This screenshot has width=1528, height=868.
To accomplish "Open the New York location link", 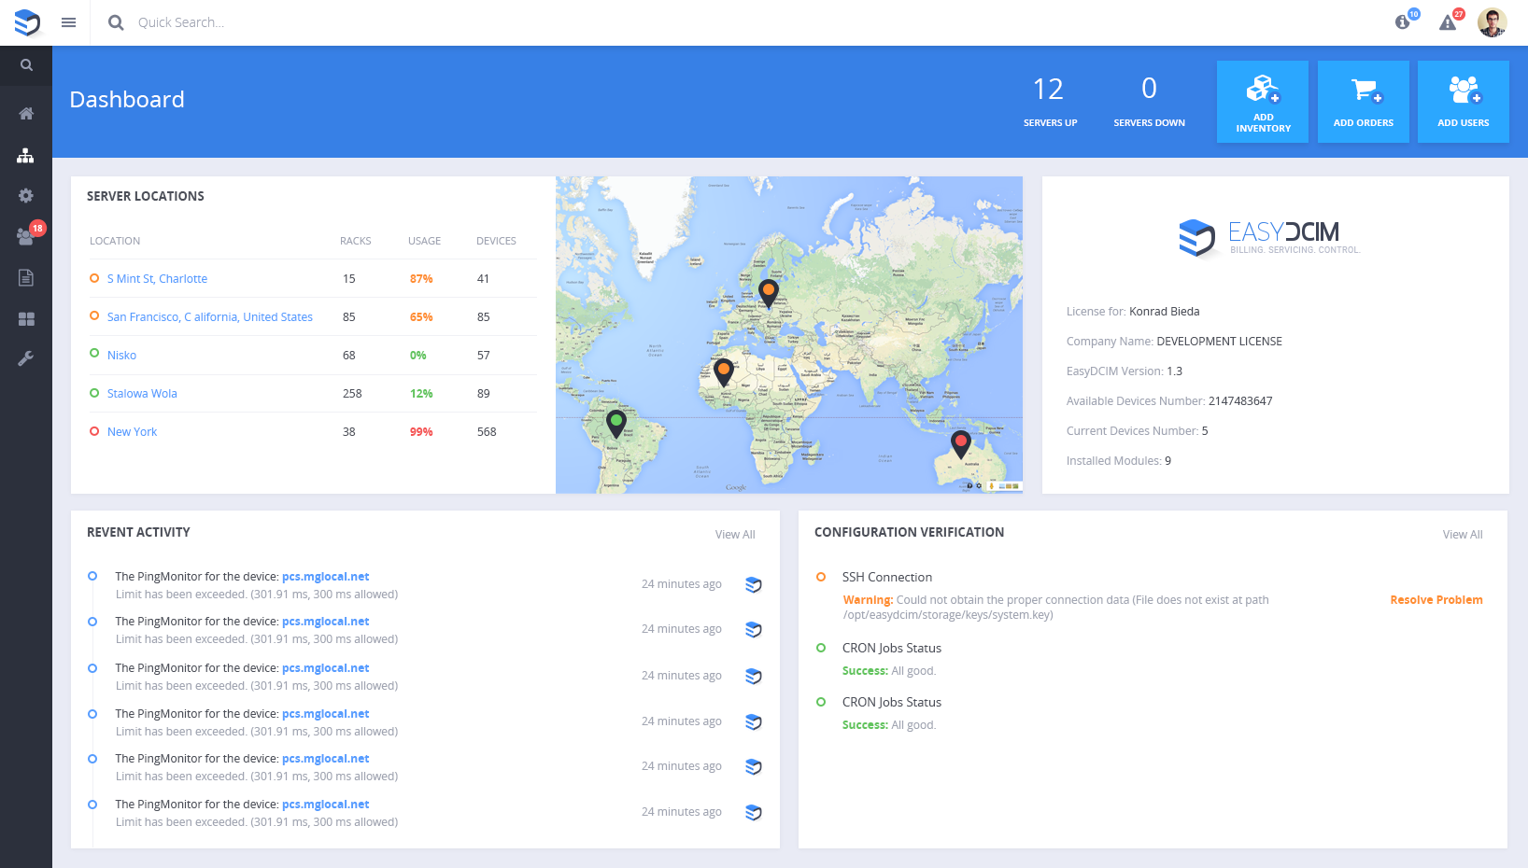I will coord(132,432).
